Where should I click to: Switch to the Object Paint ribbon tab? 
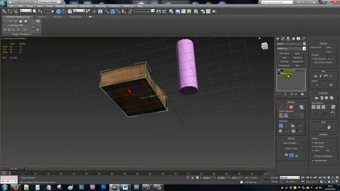[x=75, y=16]
